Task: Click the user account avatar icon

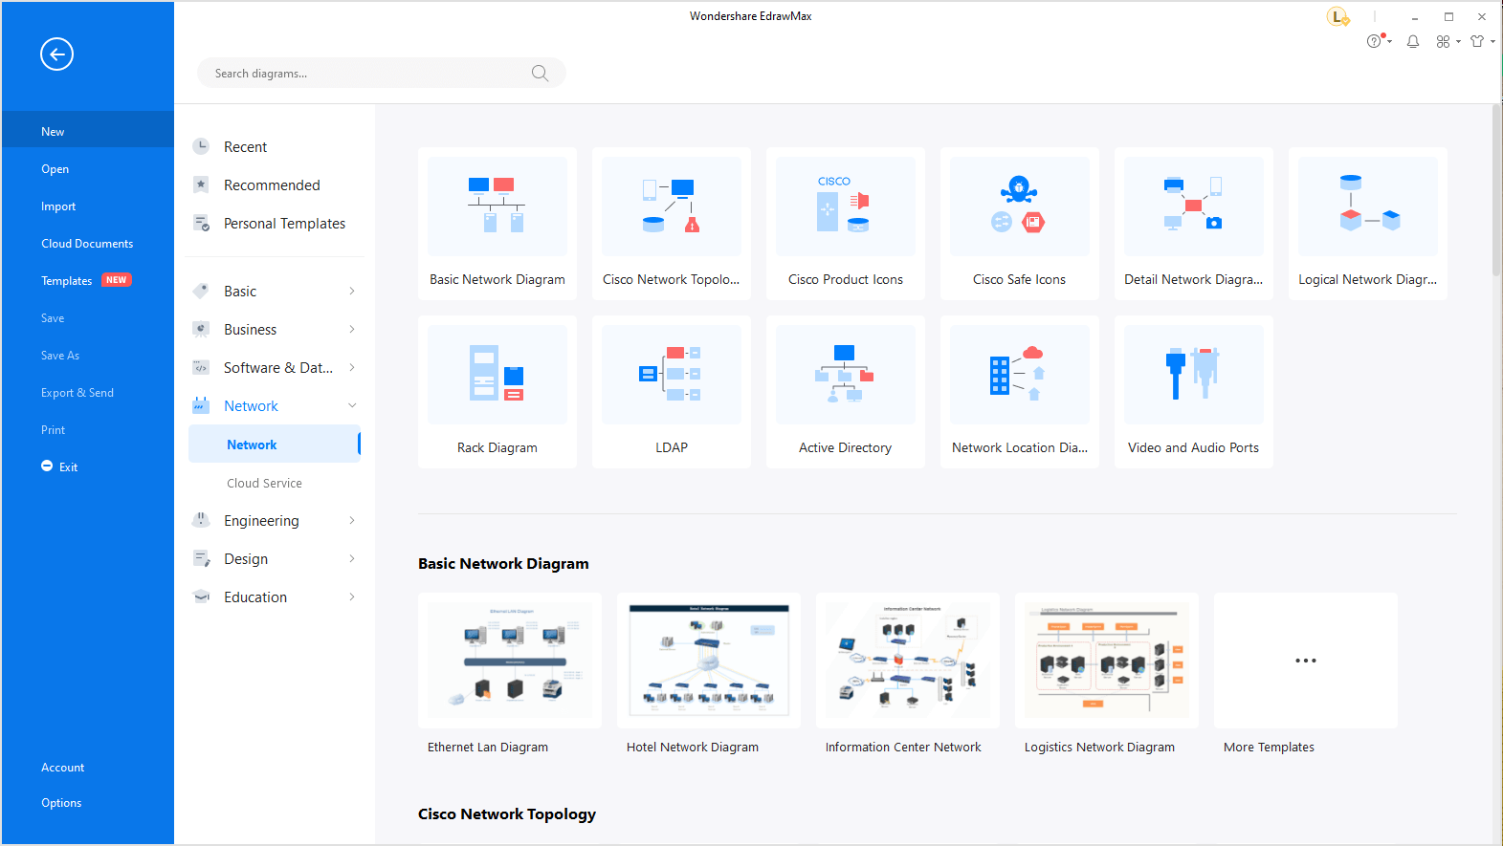Action: pyautogui.click(x=1337, y=17)
